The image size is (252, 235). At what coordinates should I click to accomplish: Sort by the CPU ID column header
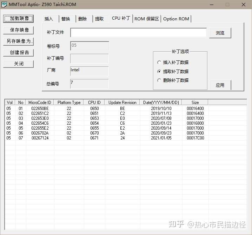click(x=94, y=103)
